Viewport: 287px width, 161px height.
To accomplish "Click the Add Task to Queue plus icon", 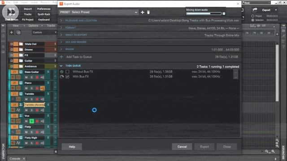I will 61,57.
